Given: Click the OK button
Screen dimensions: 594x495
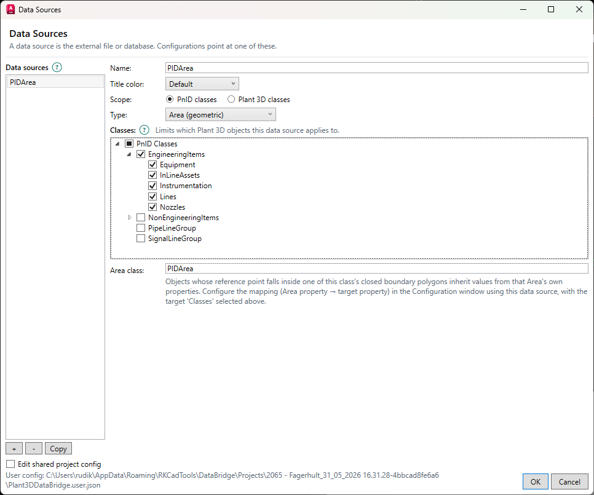Looking at the screenshot, I should point(536,481).
